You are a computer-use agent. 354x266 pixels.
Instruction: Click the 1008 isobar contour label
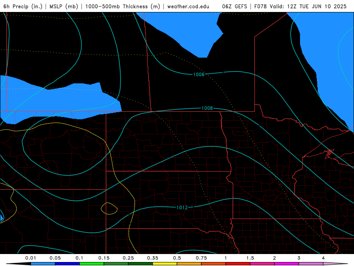pos(207,108)
